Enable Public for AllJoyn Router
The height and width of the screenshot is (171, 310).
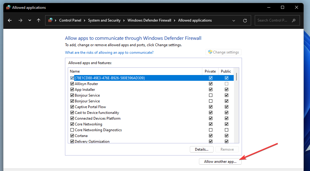coord(227,84)
